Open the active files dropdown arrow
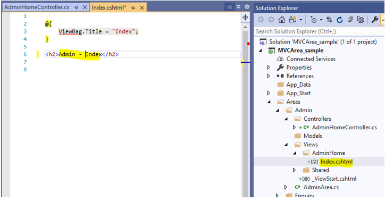Viewport: 385px width, 201px height. [x=238, y=7]
